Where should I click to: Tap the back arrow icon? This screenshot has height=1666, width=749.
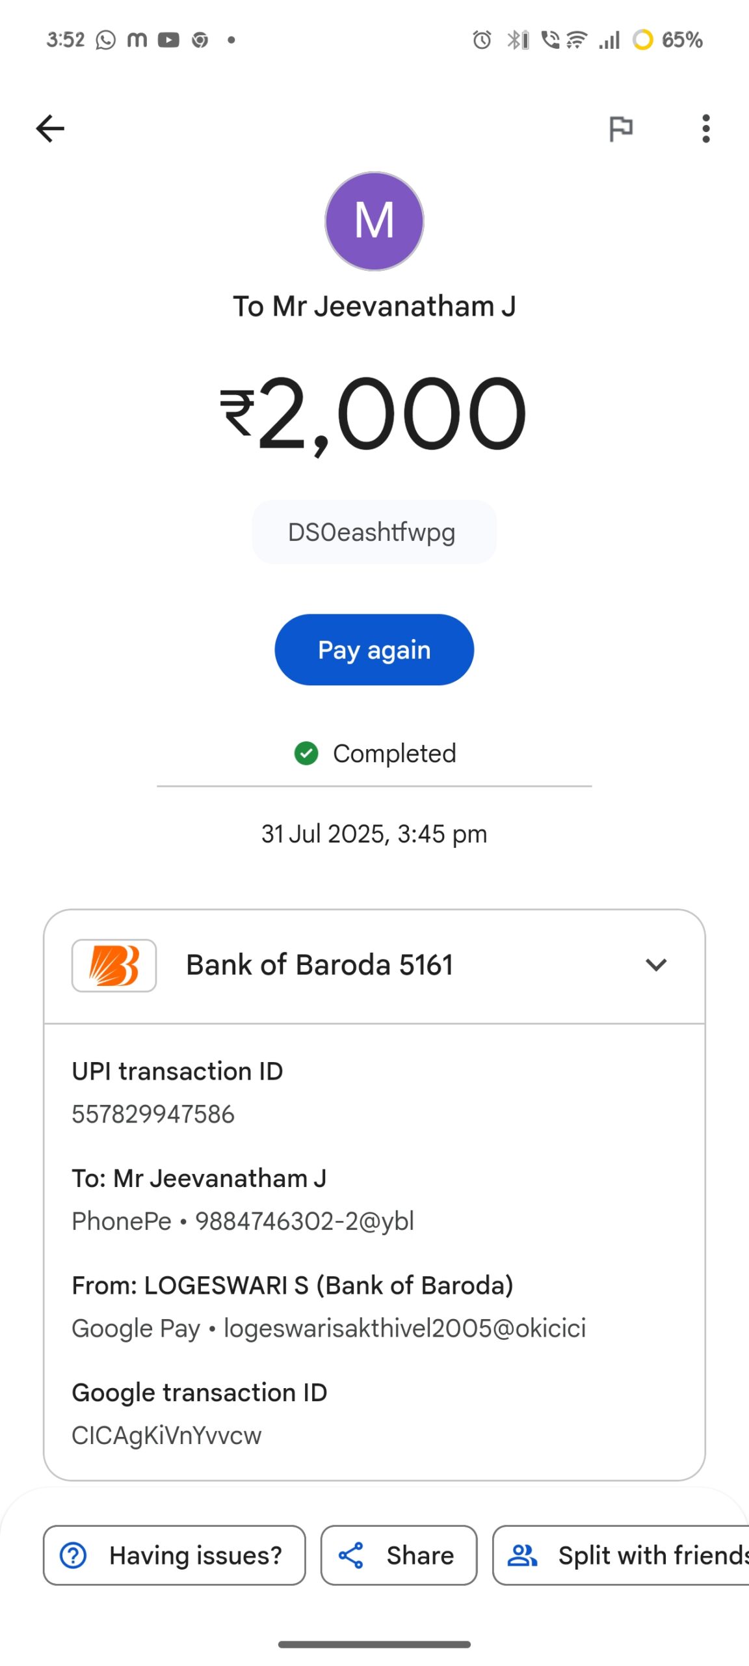point(50,128)
